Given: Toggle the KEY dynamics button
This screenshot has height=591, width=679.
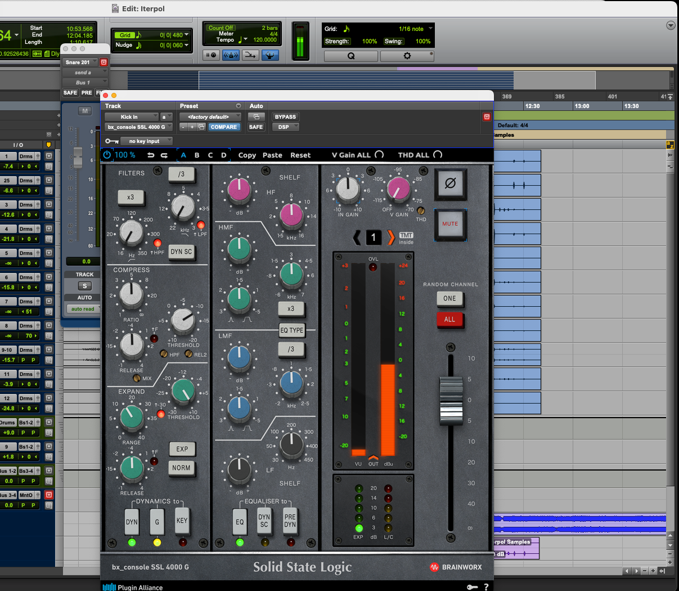Looking at the screenshot, I should coord(182,521).
